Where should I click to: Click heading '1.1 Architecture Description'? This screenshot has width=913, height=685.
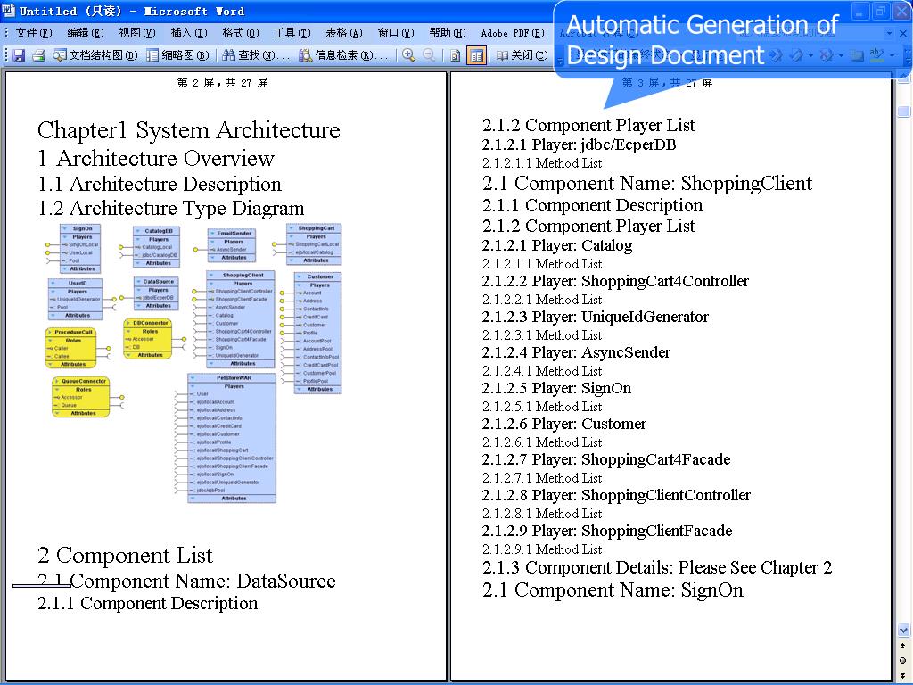pyautogui.click(x=160, y=184)
